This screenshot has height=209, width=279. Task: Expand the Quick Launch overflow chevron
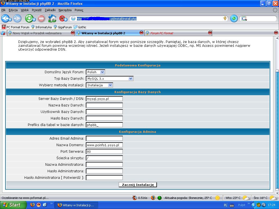51,204
